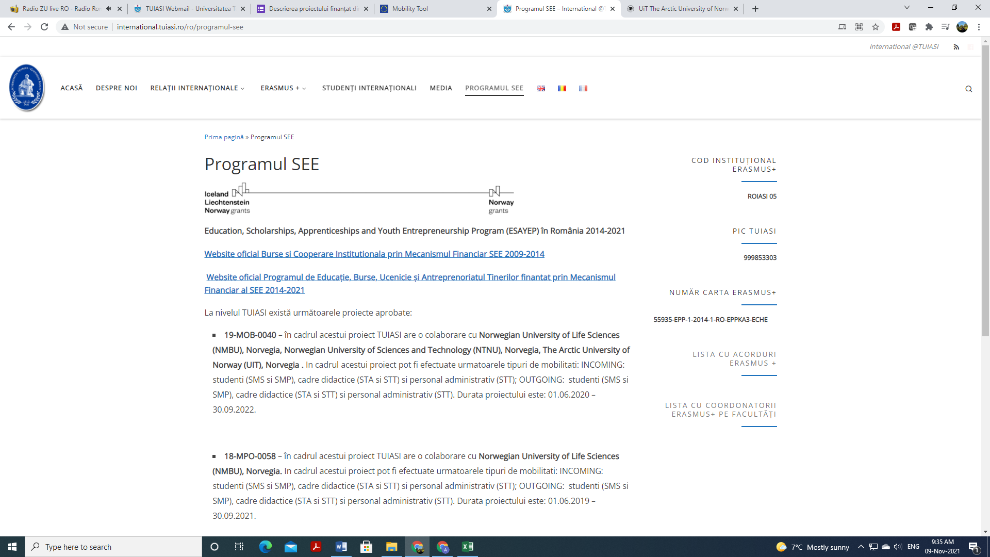Image resolution: width=990 pixels, height=557 pixels.
Task: Select the ROIASI 05 institutional code text
Action: pos(762,196)
